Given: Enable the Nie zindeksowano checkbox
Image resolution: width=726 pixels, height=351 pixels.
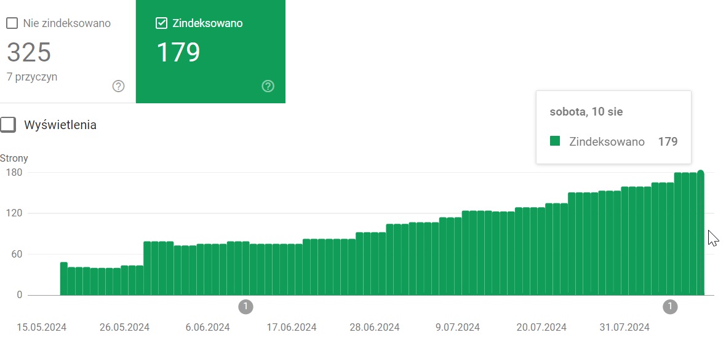Looking at the screenshot, I should click(12, 23).
